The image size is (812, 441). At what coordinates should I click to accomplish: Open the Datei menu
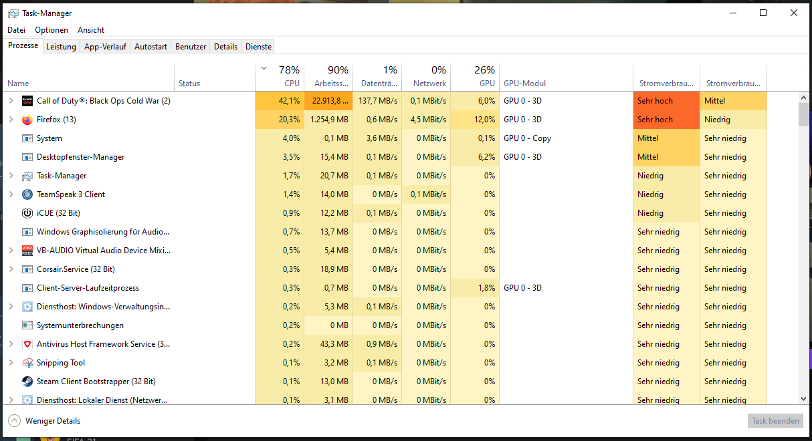(16, 30)
